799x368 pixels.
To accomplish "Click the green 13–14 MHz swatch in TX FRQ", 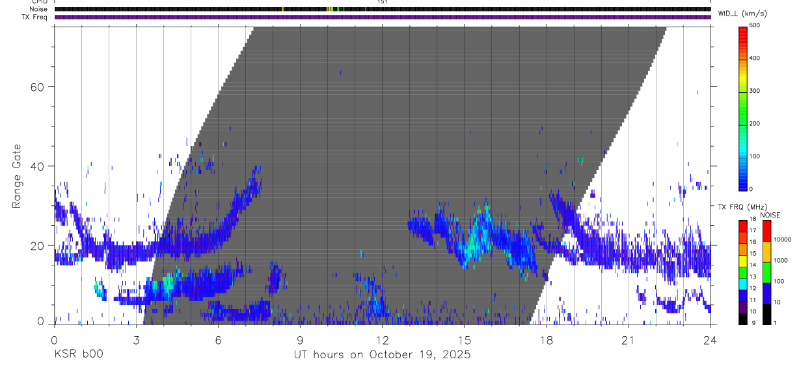I will point(742,272).
